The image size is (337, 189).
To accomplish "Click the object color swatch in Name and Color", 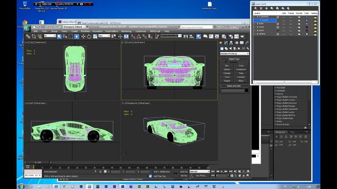I will tap(246, 90).
